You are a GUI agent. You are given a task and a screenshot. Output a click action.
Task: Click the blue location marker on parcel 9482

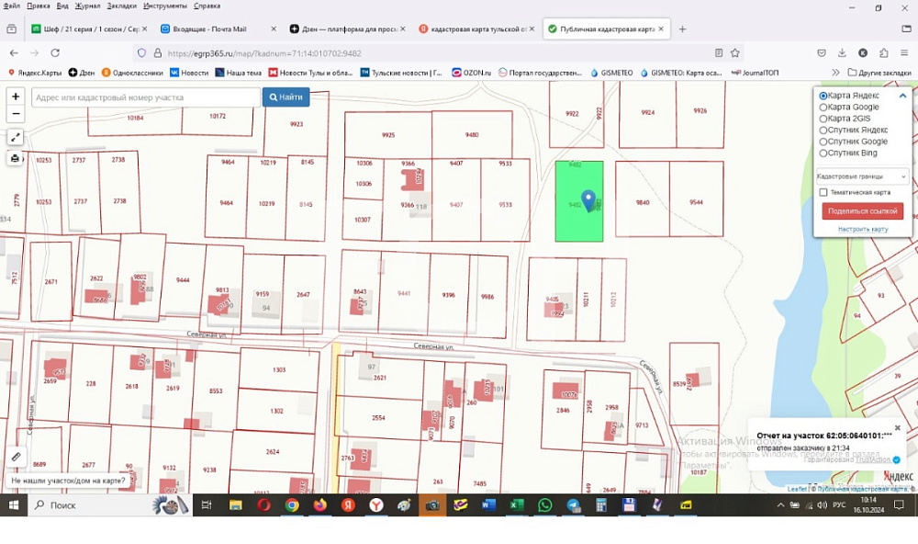coord(589,200)
